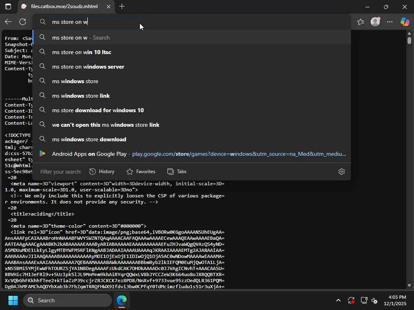Click the magnifier icon beside 'ms windows store download'
The width and height of the screenshot is (414, 310).
[42, 139]
